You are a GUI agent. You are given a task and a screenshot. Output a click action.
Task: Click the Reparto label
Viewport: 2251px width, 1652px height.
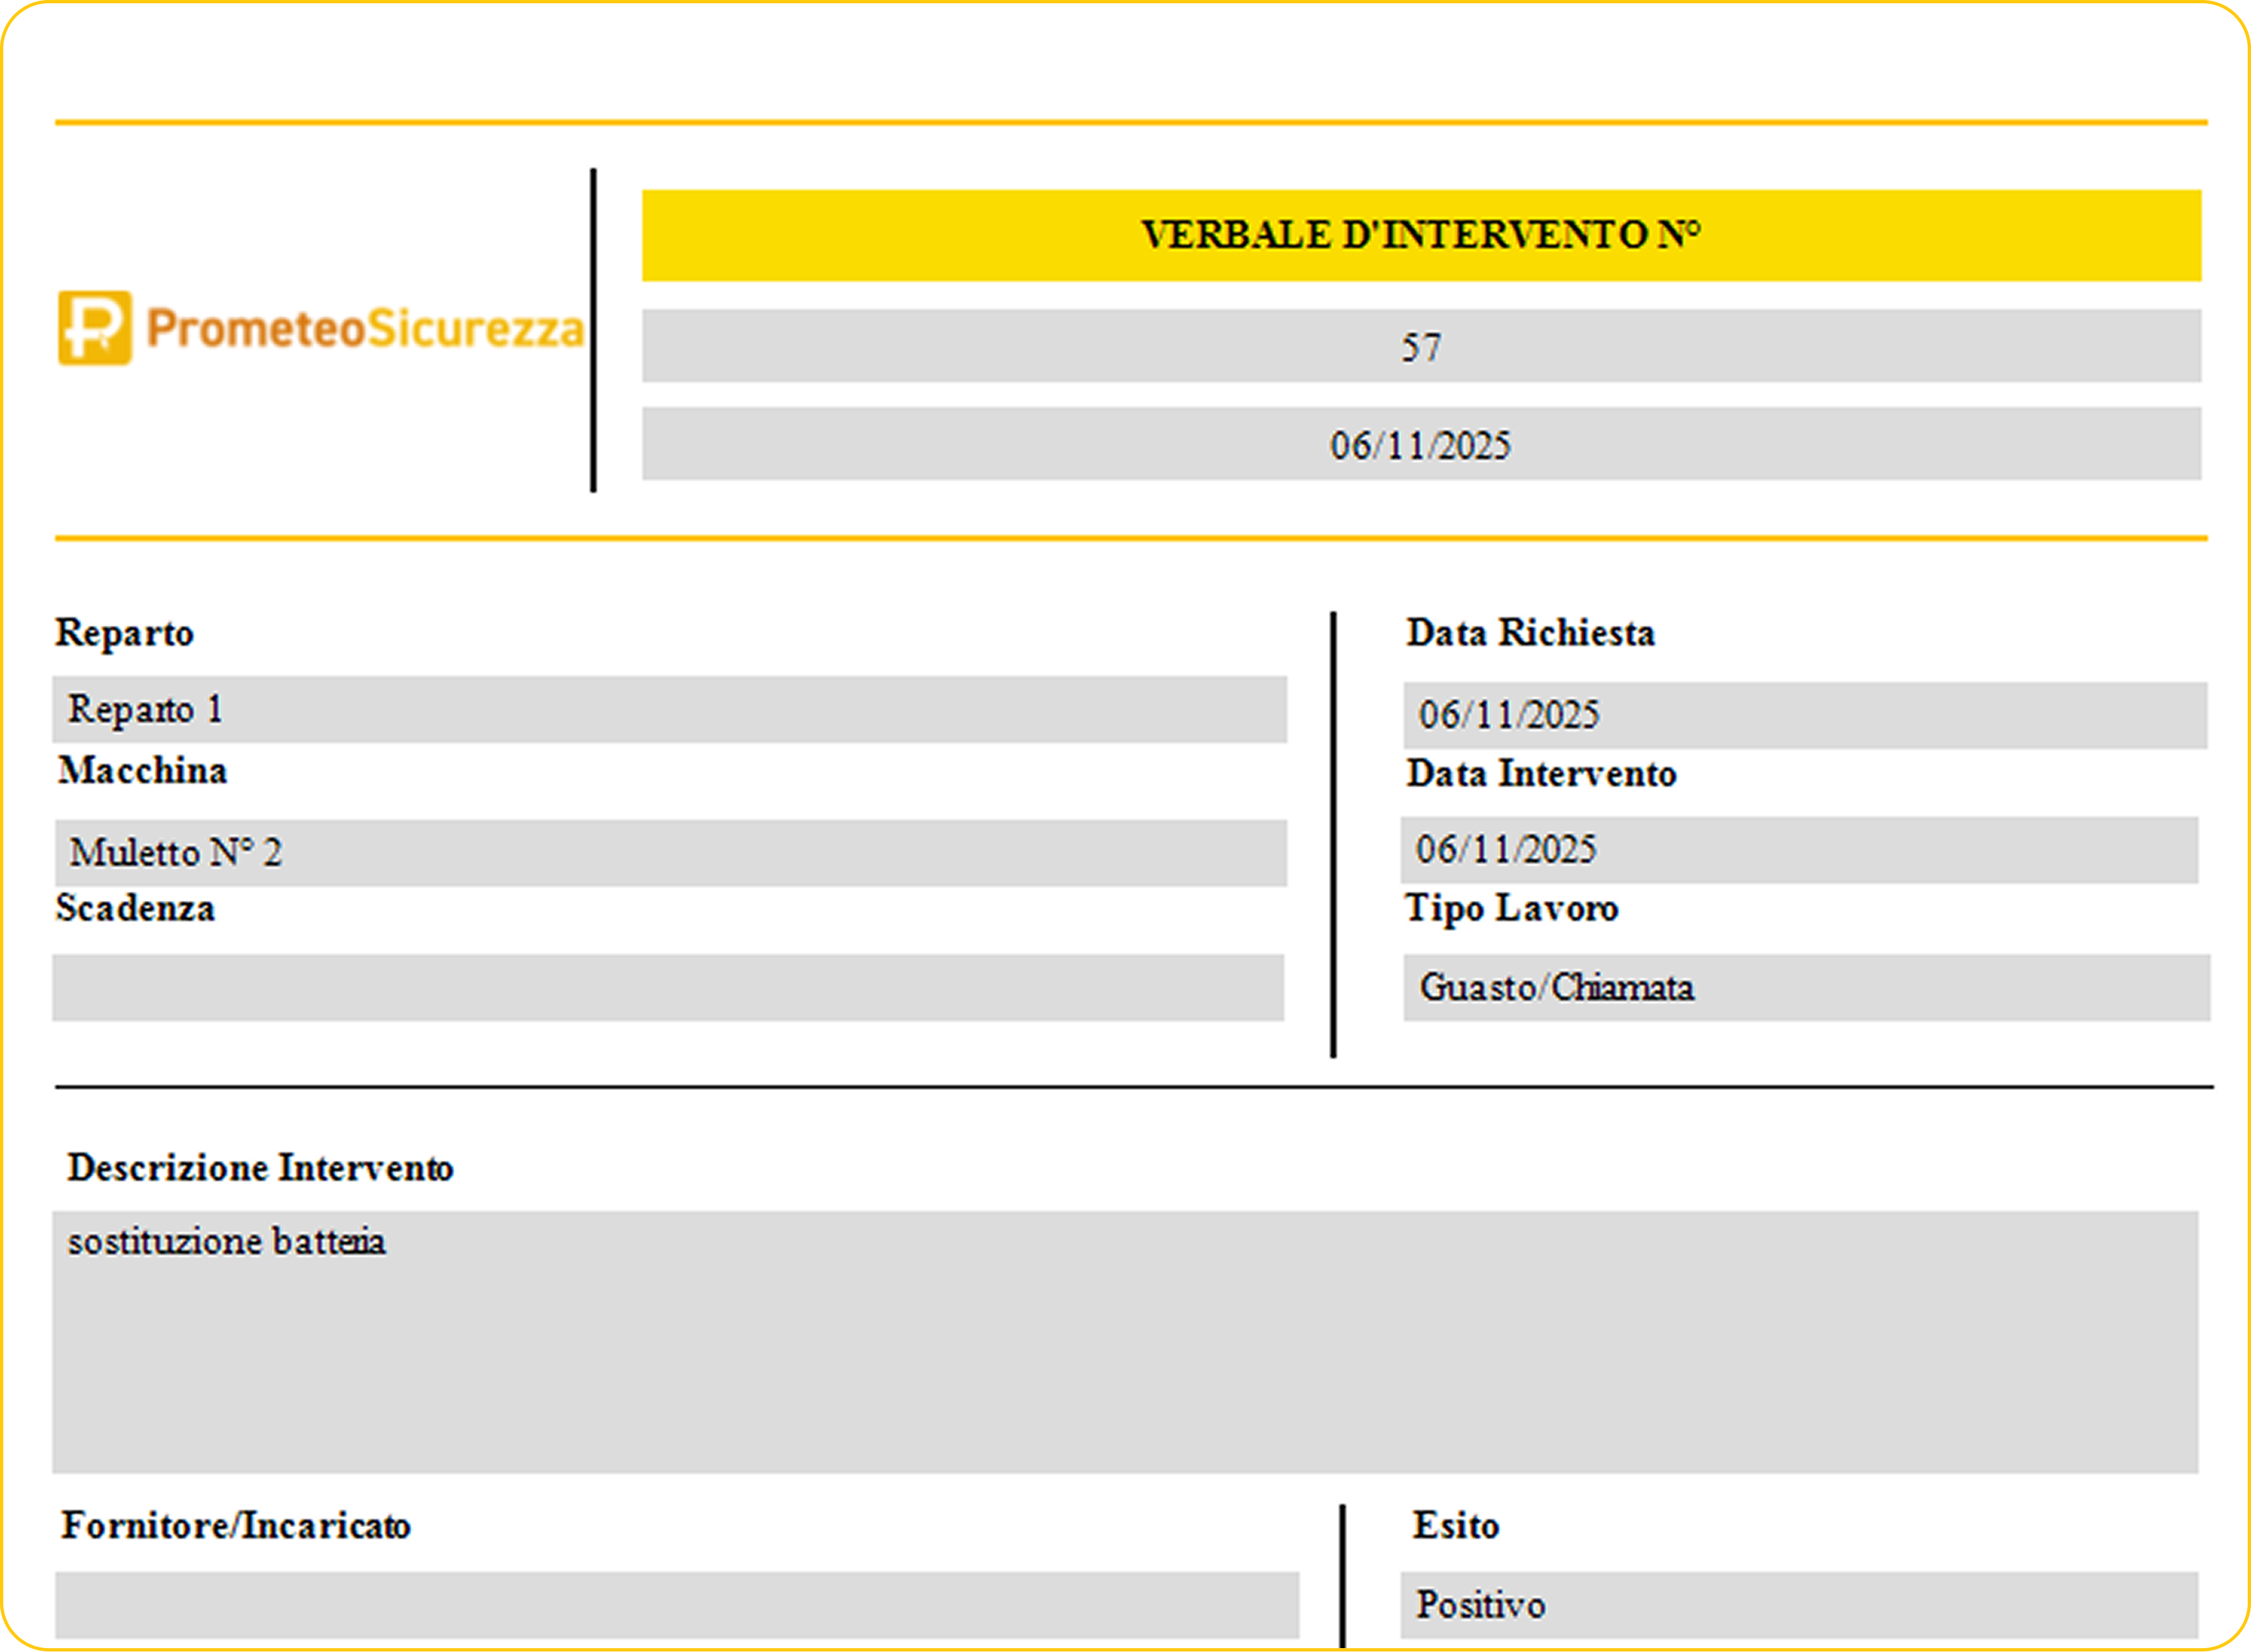[124, 634]
